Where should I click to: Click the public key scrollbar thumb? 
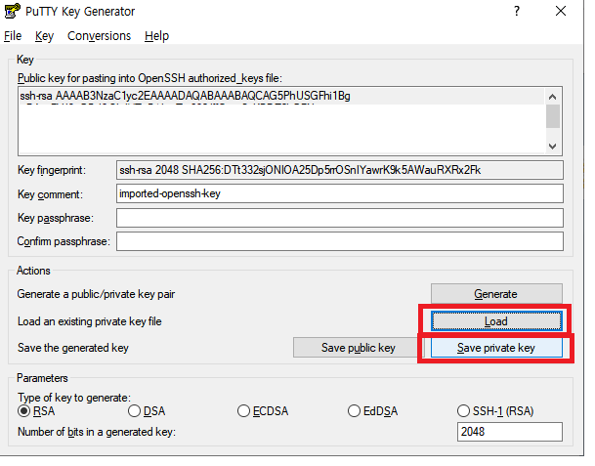553,116
